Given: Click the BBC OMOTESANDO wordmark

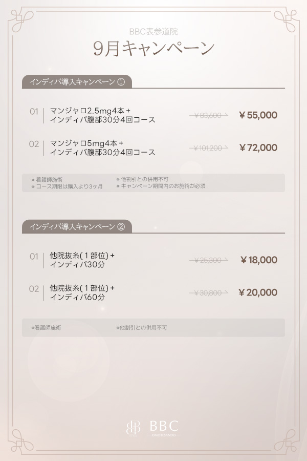Looking at the screenshot, I should (x=164, y=428).
